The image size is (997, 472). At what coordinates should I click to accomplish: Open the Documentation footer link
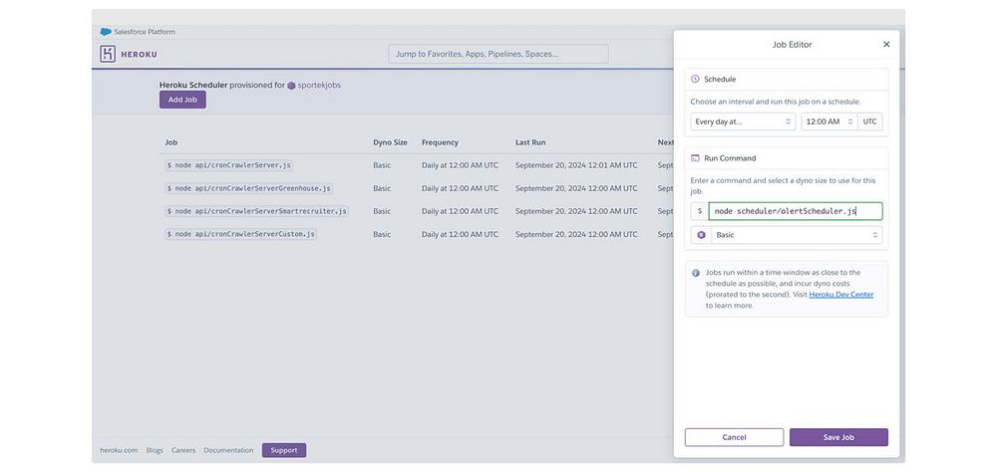tap(228, 450)
